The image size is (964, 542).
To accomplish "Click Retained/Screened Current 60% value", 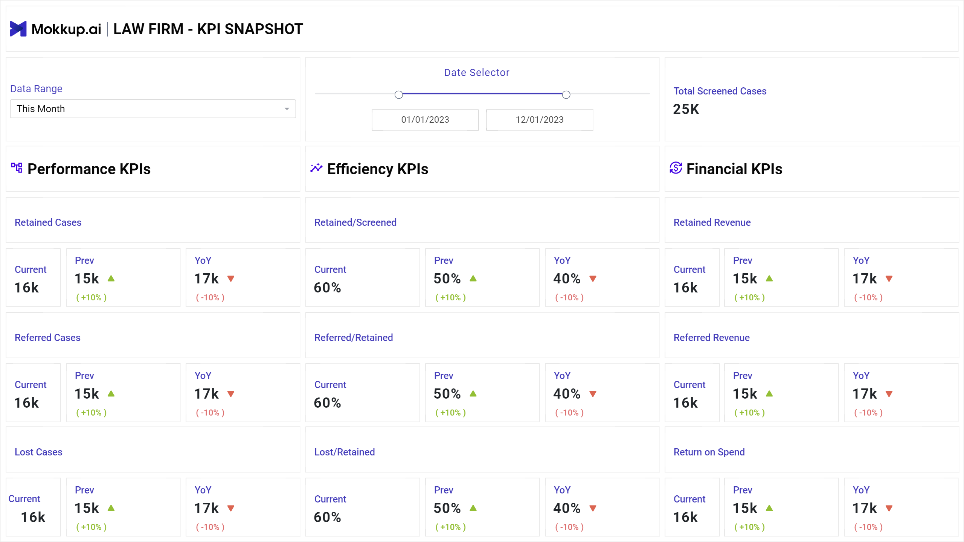I will point(328,288).
